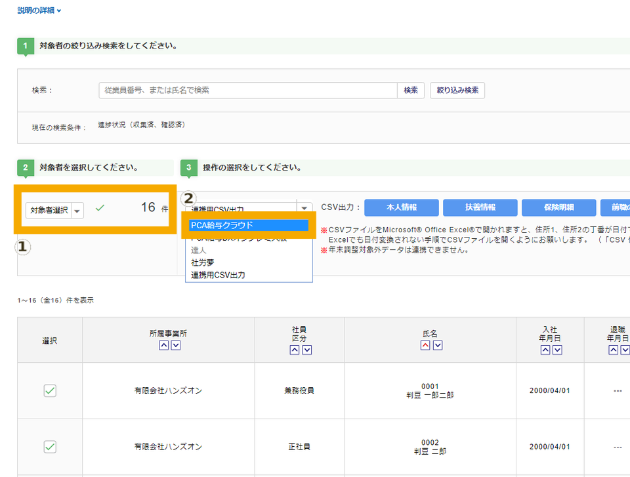Sort 所属事業所 column descending
Image resolution: width=630 pixels, height=477 pixels.
[176, 345]
